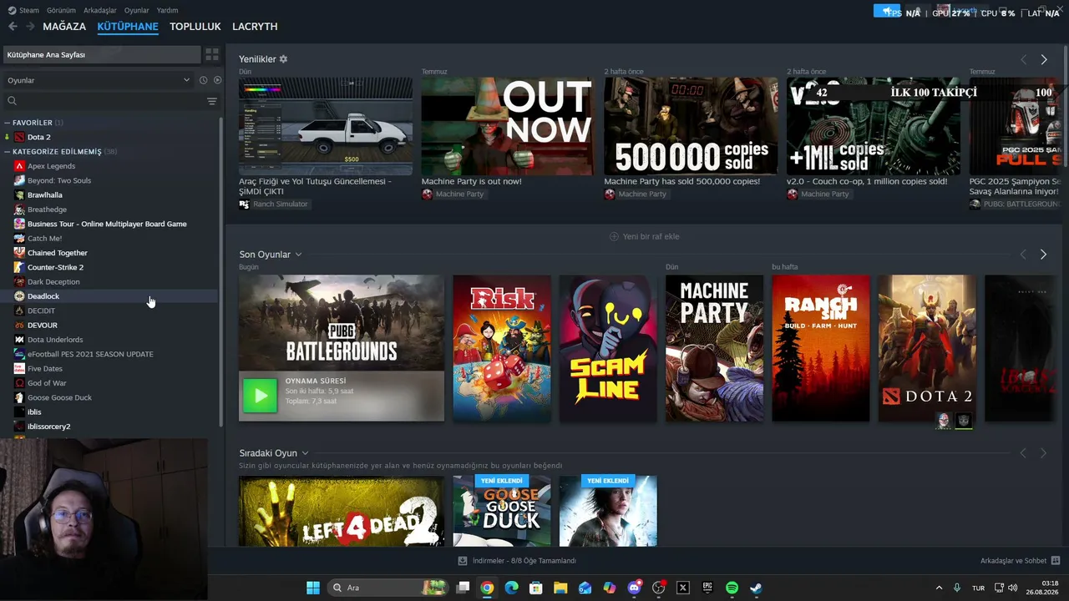Open Yenilikler settings gear
The height and width of the screenshot is (601, 1069).
click(283, 59)
